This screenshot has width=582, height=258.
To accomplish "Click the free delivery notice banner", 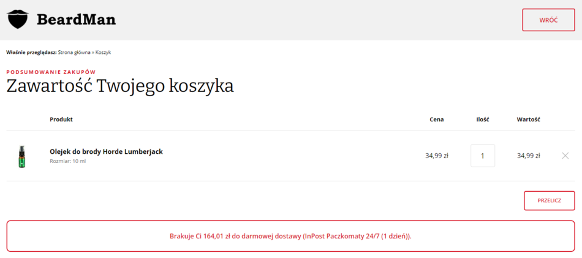I will pos(290,236).
